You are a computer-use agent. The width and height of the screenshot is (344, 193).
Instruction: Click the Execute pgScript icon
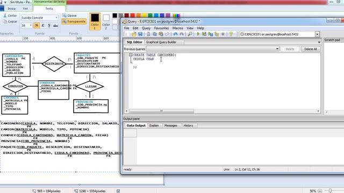pyautogui.click(x=204, y=34)
